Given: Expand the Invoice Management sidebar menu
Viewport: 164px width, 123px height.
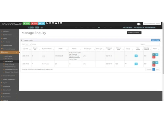Looking at the screenshot, I should (x=10, y=76).
